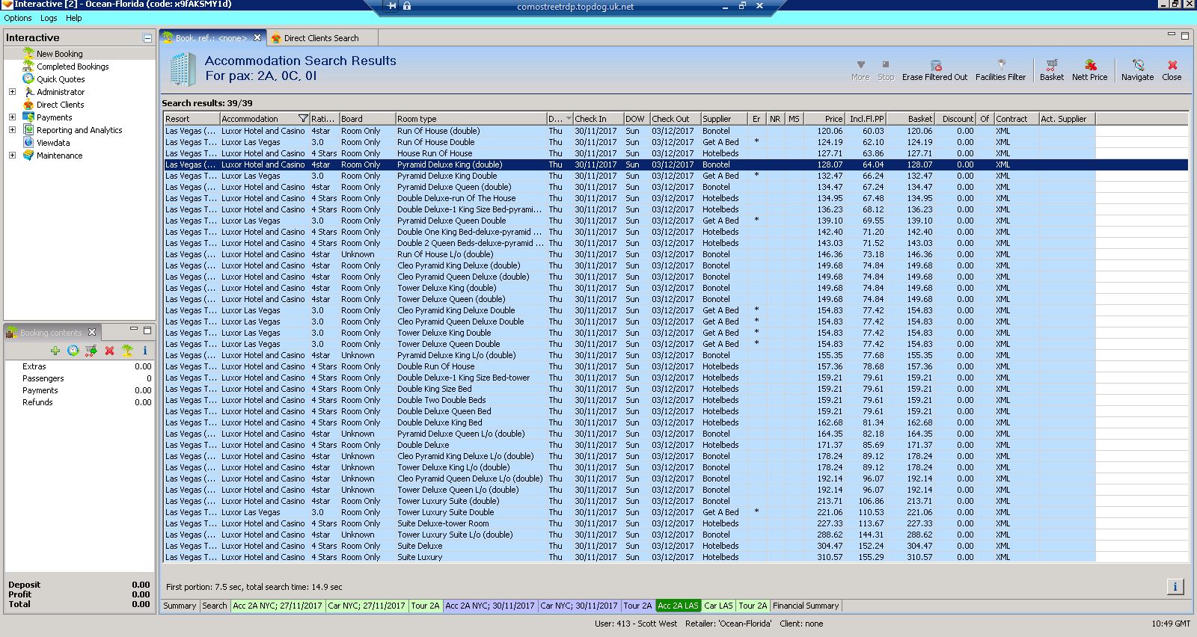Click the clock icon in Booking contents
The image size is (1197, 637).
click(73, 351)
